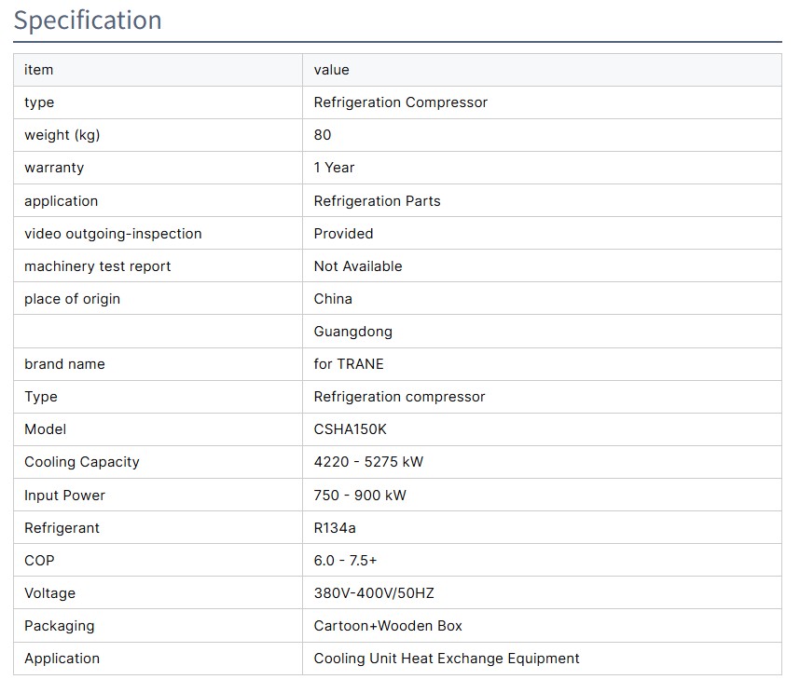Viewport: 800px width, 693px height.
Task: Select the weight value 80
Action: (x=323, y=135)
